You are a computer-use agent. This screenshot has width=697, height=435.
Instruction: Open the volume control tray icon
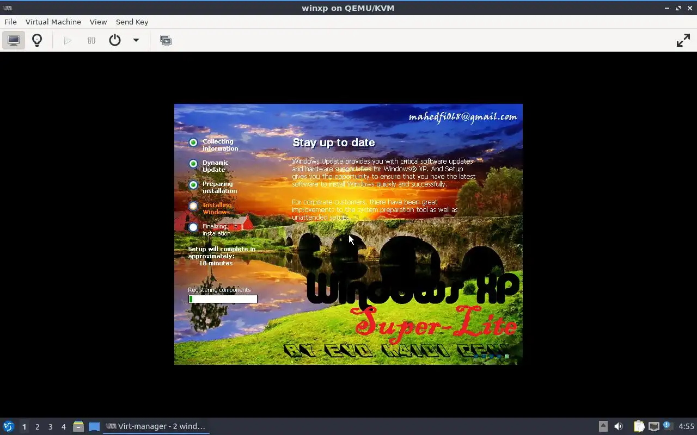tap(619, 426)
